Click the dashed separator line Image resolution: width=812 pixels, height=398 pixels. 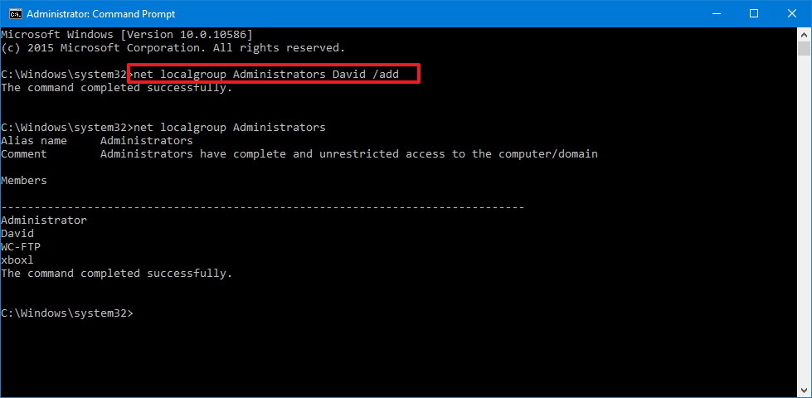(x=262, y=206)
